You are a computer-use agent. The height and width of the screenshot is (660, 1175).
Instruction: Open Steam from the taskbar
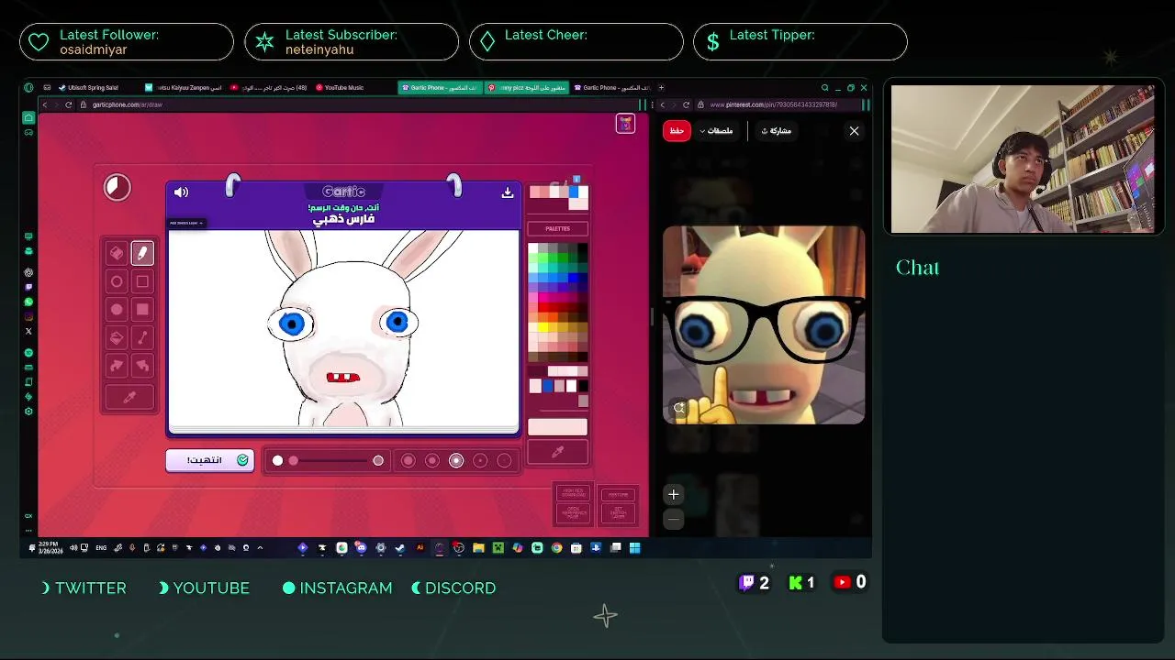(x=399, y=548)
